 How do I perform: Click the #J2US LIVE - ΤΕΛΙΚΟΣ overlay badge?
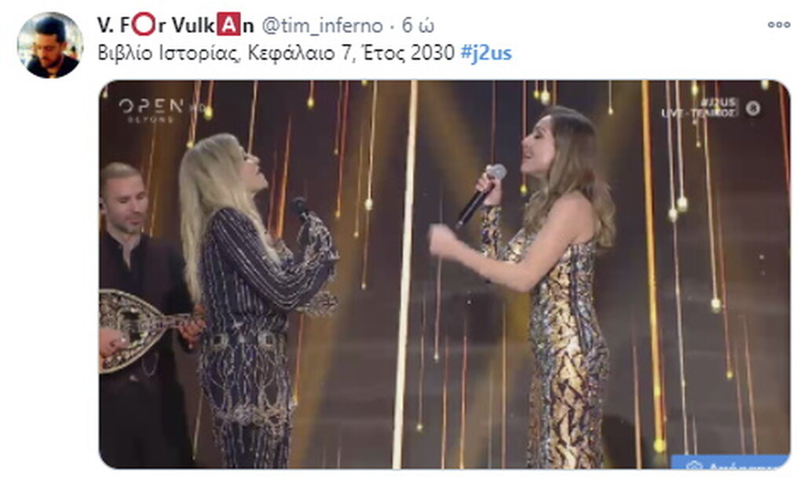[x=700, y=108]
